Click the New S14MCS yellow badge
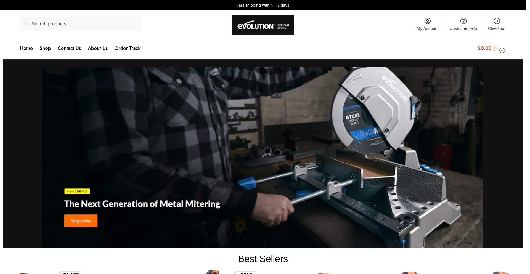This screenshot has width=530, height=274. click(77, 191)
